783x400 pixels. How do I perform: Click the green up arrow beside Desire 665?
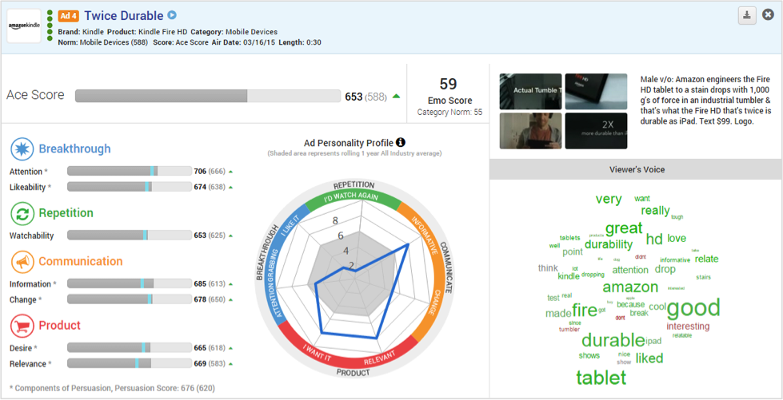[230, 348]
